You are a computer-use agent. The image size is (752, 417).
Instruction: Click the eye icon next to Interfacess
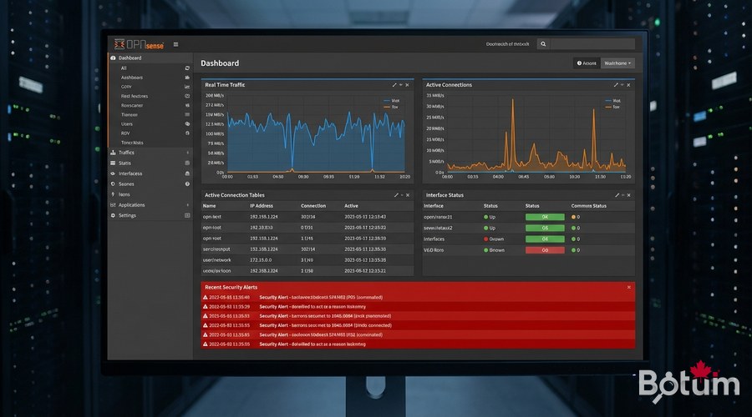coord(113,173)
